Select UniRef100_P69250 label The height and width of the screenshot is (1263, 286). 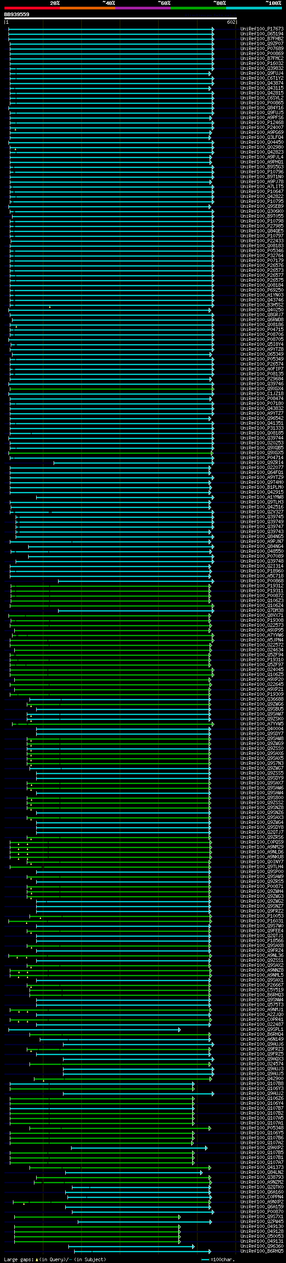[262, 290]
